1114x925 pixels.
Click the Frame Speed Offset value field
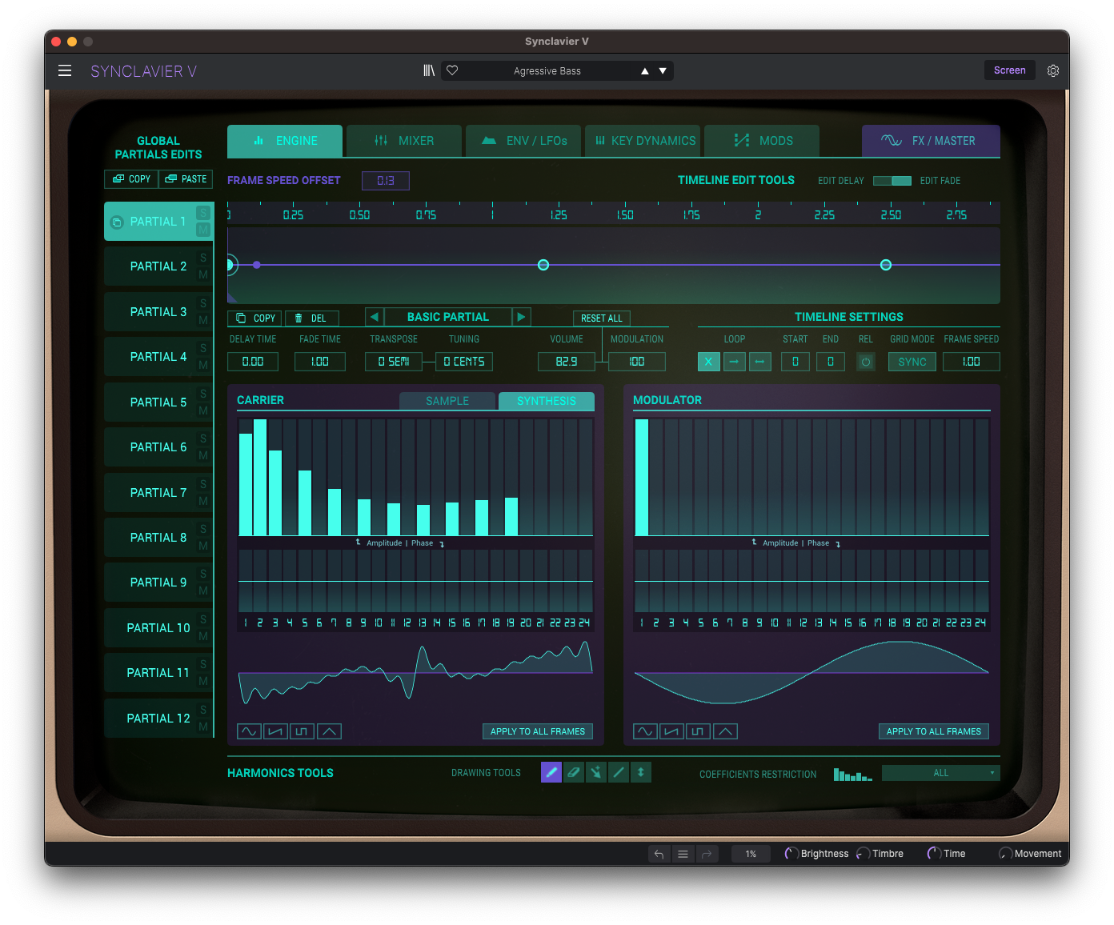point(386,181)
